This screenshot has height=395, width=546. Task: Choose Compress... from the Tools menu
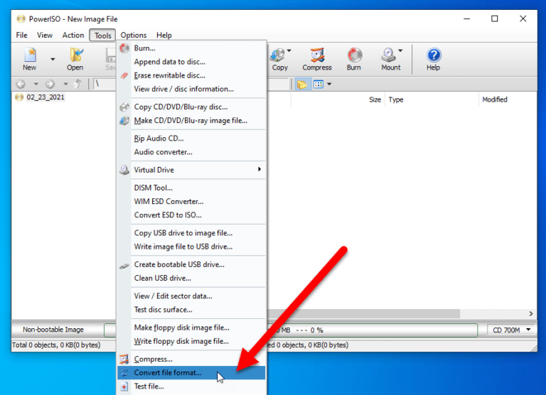pyautogui.click(x=191, y=359)
